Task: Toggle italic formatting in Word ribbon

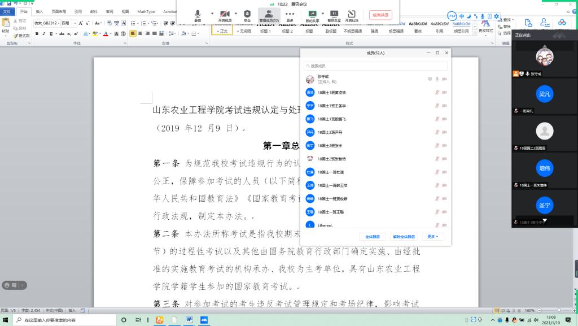Action: [44, 33]
